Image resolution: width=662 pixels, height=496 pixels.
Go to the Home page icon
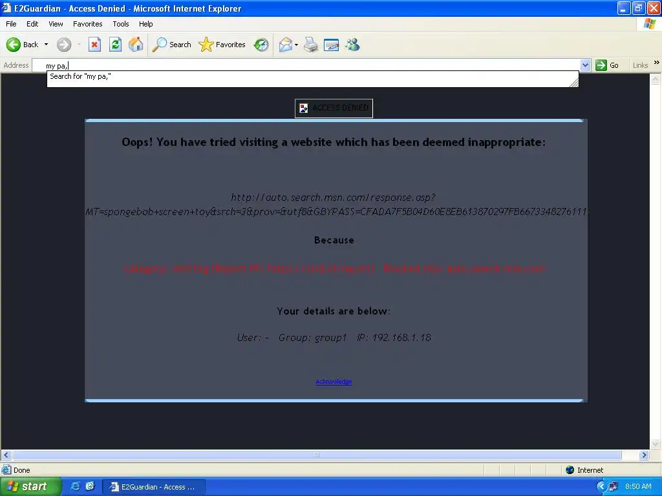tap(136, 45)
